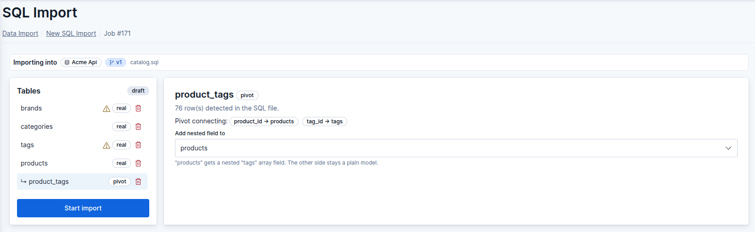Click the tag_id → tags chip
This screenshot has height=232, width=755.
tap(325, 122)
